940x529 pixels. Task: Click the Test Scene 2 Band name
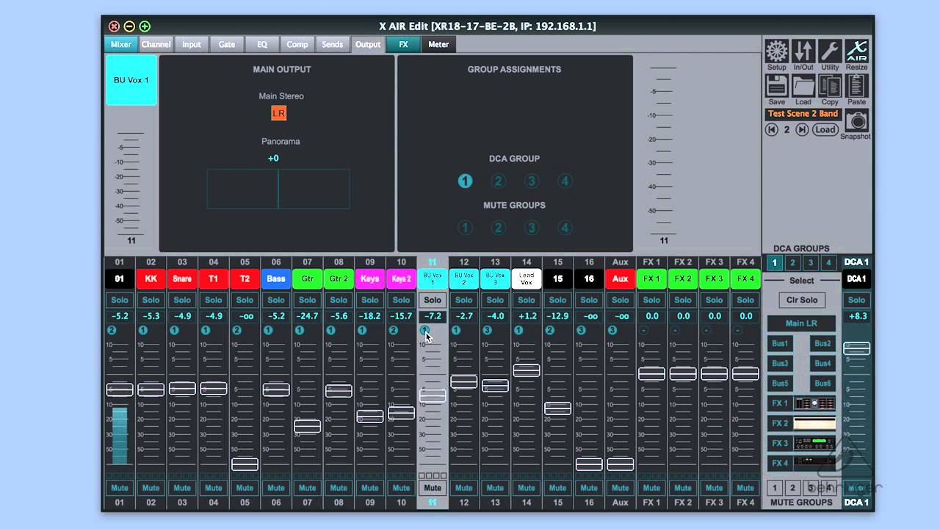[802, 114]
